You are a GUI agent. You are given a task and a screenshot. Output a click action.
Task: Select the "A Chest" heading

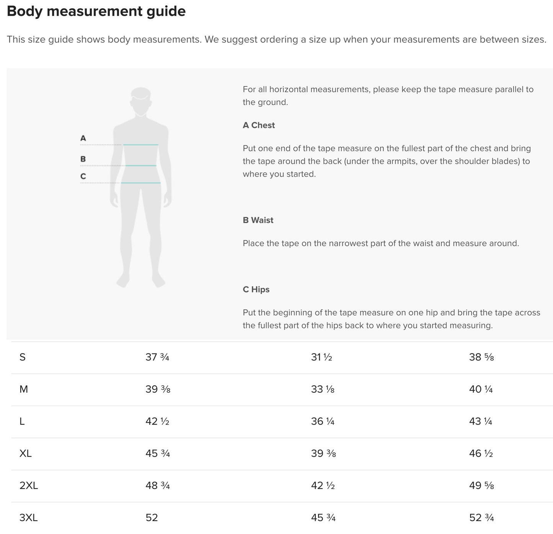[259, 125]
